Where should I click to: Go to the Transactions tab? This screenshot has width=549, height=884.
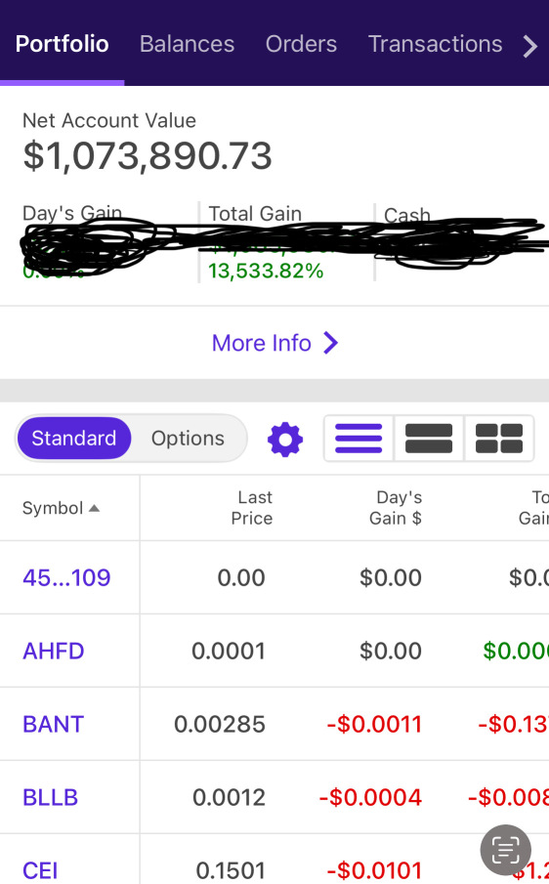click(x=435, y=44)
